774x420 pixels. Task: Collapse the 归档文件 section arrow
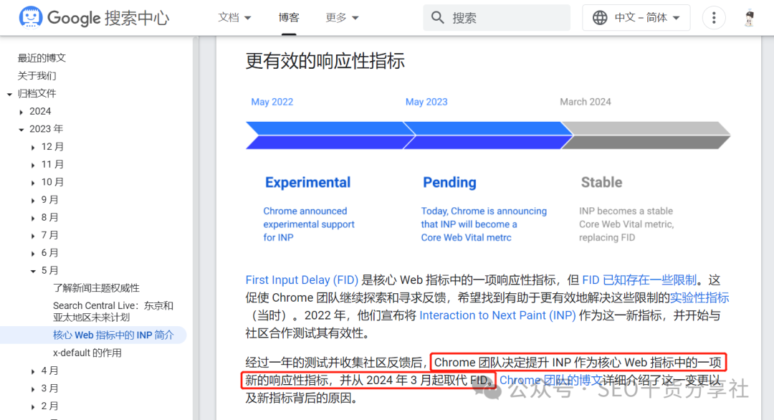coord(9,94)
